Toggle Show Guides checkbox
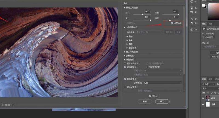The image size is (219, 118). click(x=125, y=63)
